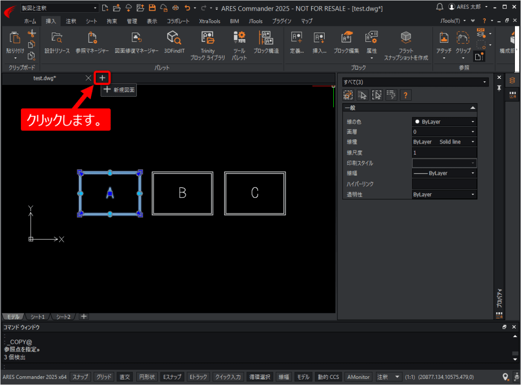Click the 線尺度 input field
The image size is (521, 385).
(444, 153)
